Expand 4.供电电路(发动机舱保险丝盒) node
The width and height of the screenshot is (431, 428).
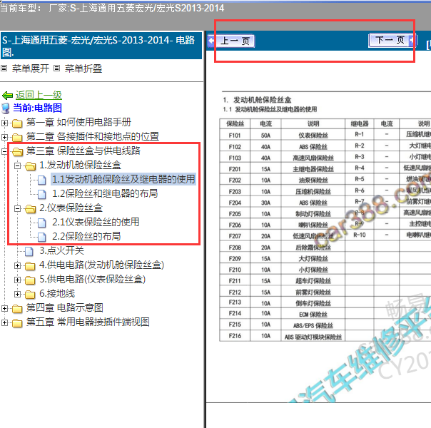click(17, 265)
